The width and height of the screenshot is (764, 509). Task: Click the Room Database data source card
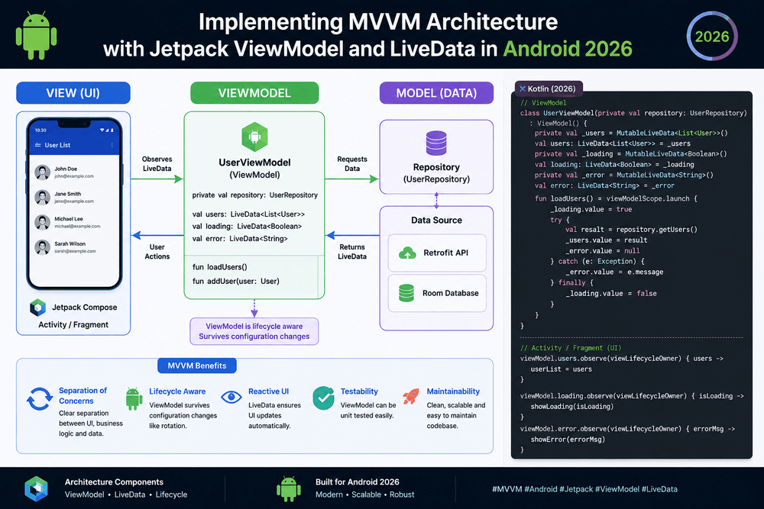click(437, 293)
